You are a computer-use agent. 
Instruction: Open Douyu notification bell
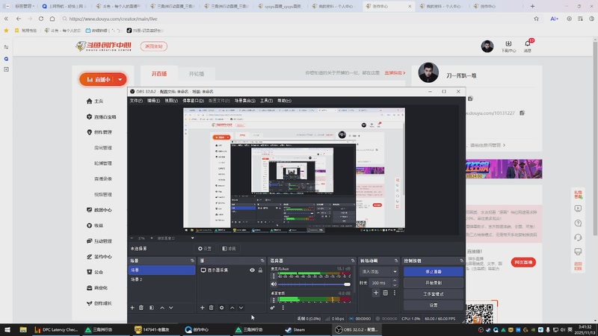click(528, 46)
